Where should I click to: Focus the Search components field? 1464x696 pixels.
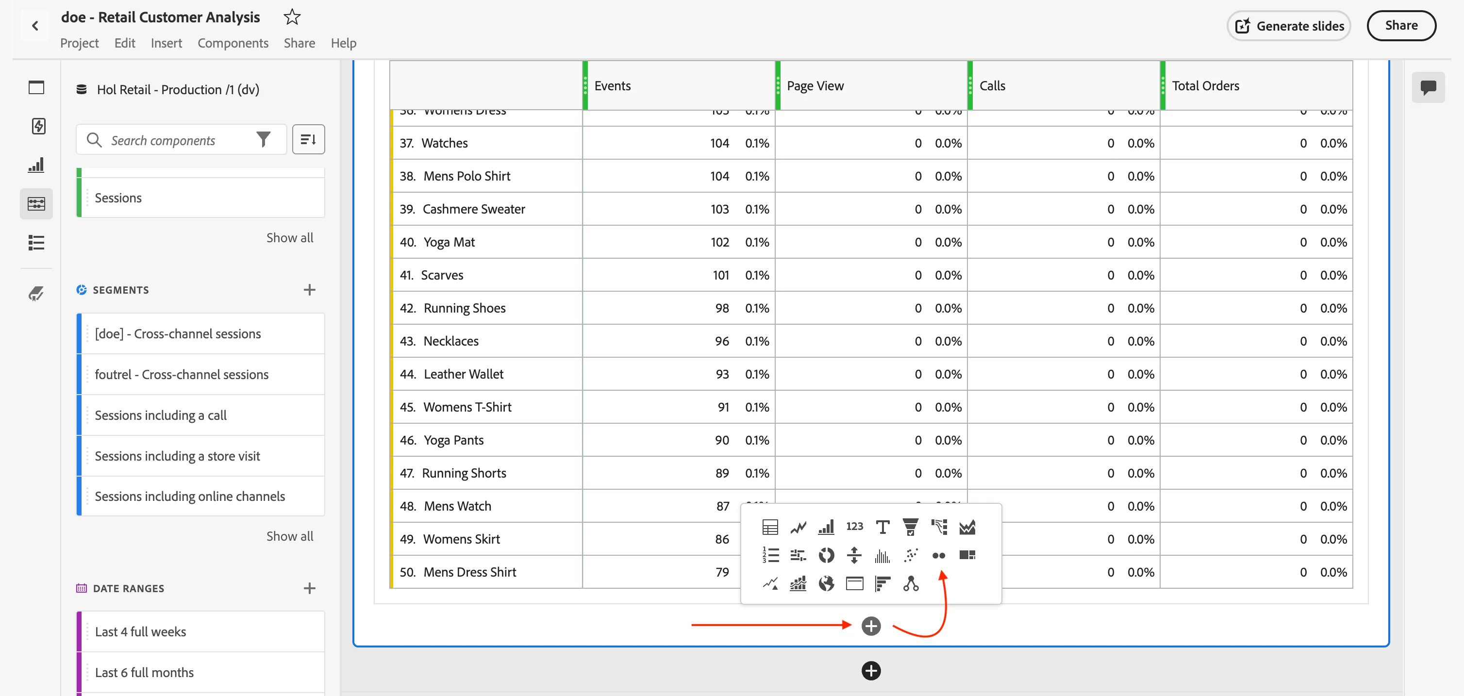[x=182, y=140]
